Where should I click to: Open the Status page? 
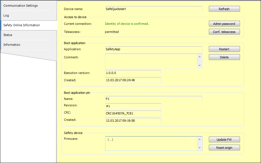(8, 35)
